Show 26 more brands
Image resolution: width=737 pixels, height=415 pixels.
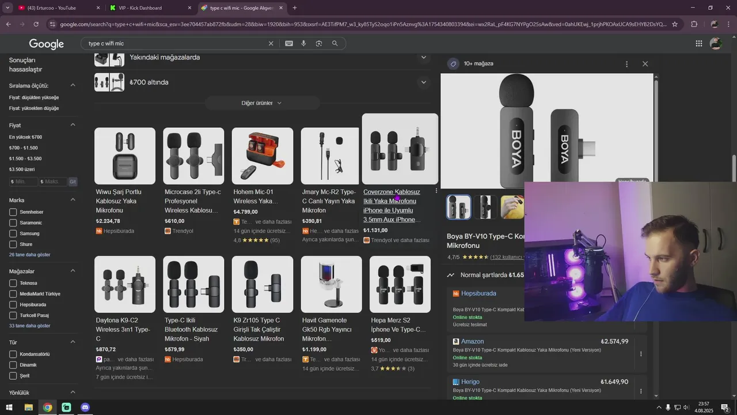click(x=29, y=255)
